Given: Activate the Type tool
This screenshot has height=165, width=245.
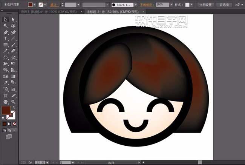Looking at the screenshot, I should [6, 39].
